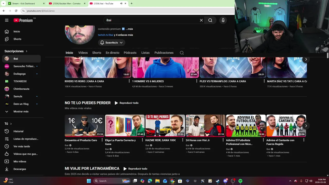The image size is (329, 185).
Task: Open options menu for Encuentra el Producto Caro
Action: click(x=102, y=140)
